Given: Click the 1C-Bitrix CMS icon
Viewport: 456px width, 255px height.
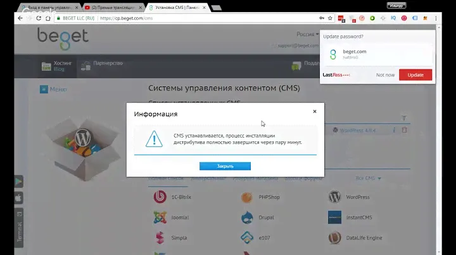Looking at the screenshot, I should point(160,197).
